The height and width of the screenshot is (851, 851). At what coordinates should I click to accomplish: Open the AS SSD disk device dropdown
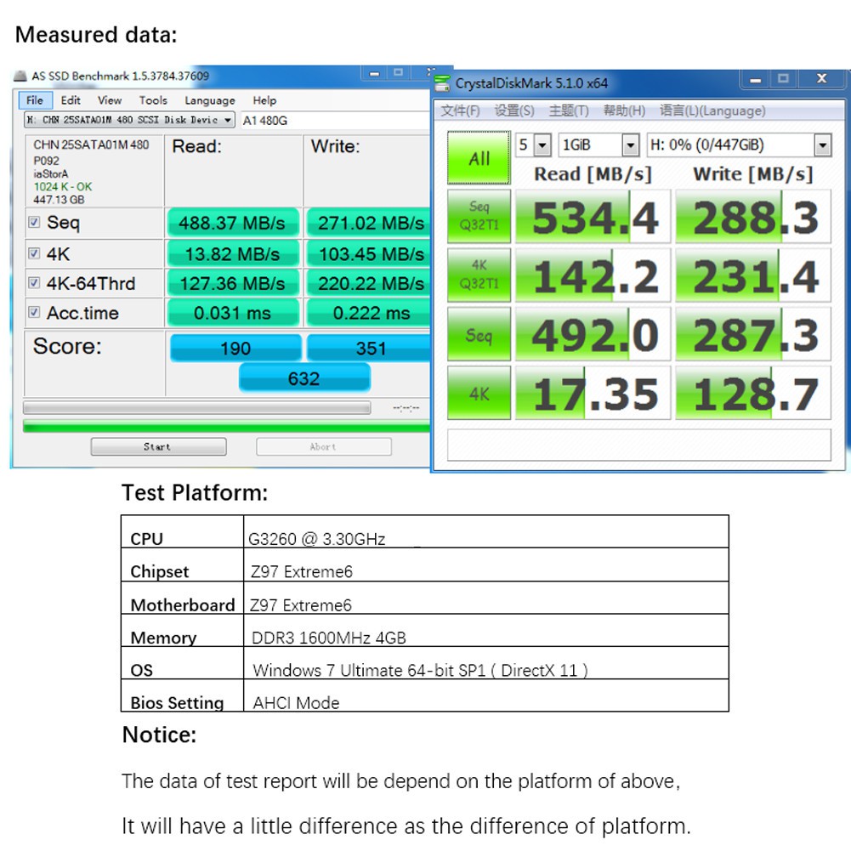pyautogui.click(x=228, y=121)
